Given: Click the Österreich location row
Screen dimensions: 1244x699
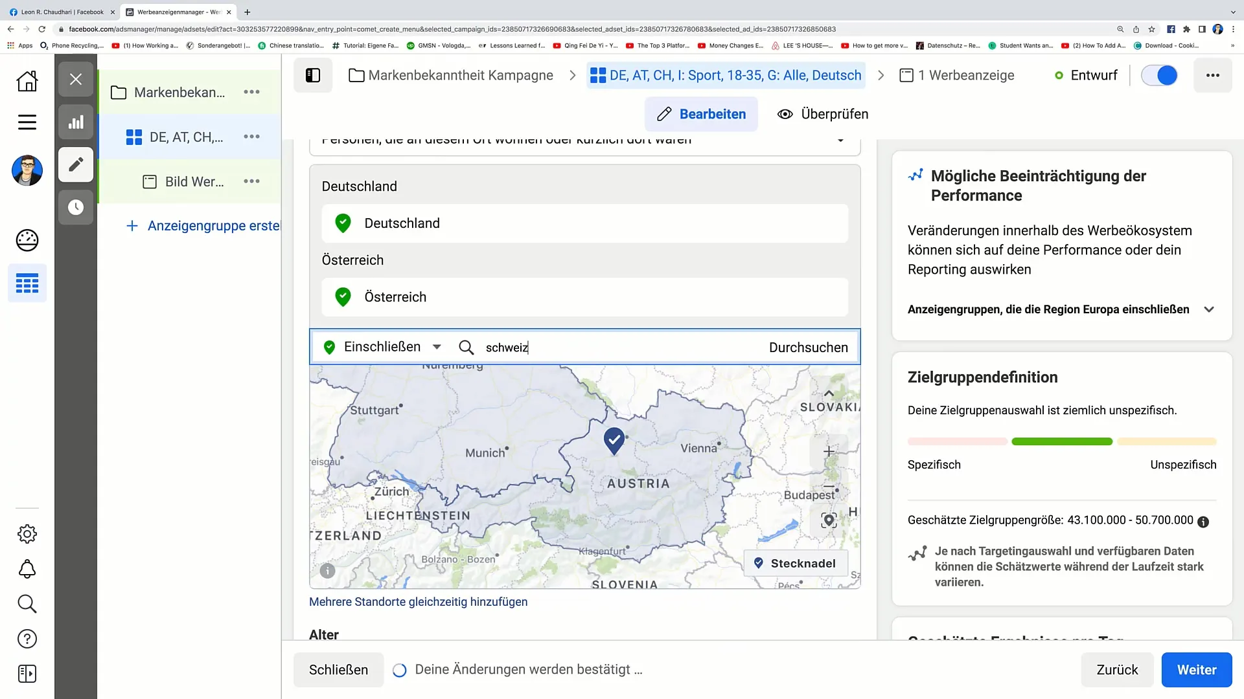Looking at the screenshot, I should pos(584,297).
